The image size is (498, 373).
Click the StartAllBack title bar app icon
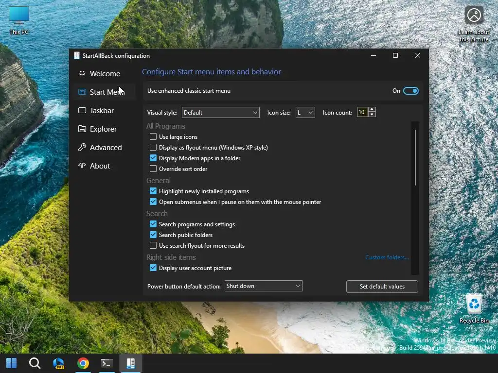coord(76,55)
